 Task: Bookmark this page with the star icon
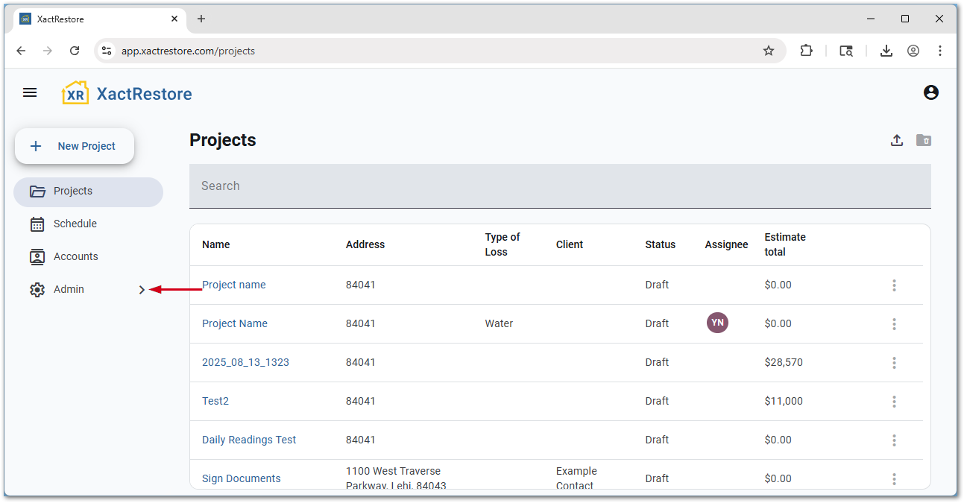click(x=769, y=51)
